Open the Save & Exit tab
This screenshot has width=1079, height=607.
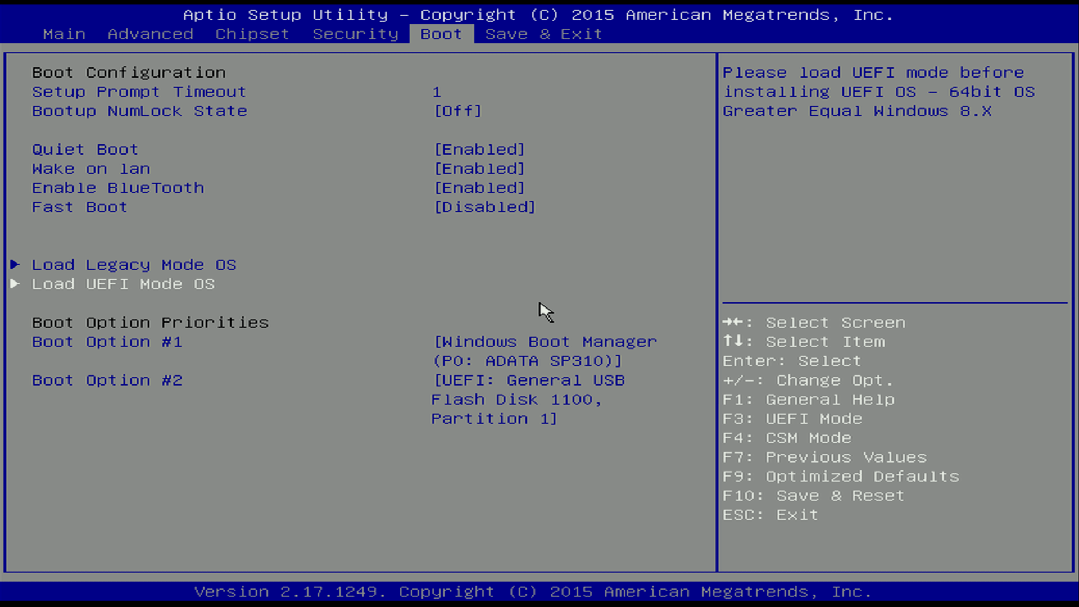543,34
